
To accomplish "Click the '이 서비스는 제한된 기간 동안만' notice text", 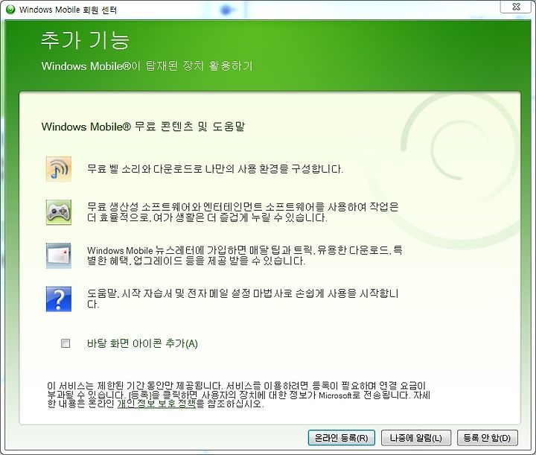I will [x=239, y=395].
